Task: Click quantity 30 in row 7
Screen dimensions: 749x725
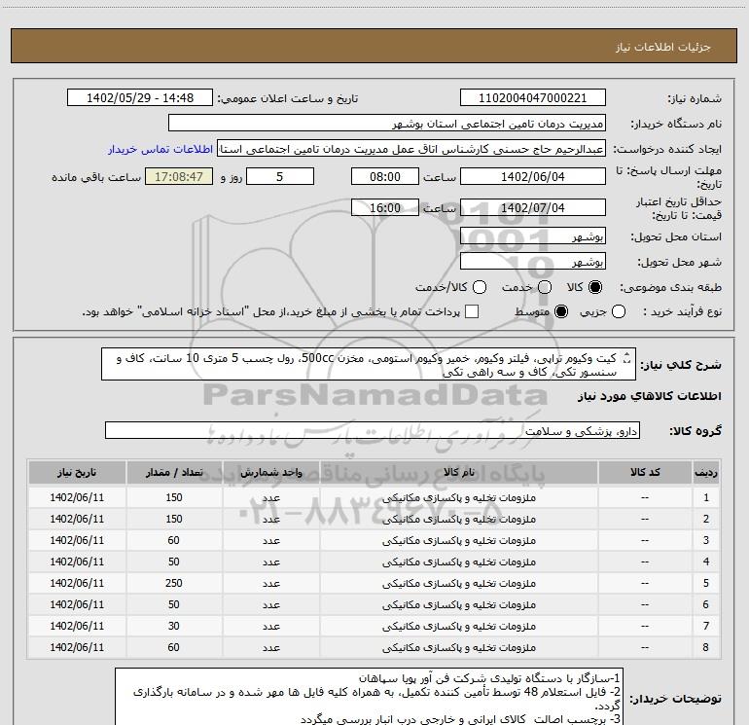Action: point(174,626)
